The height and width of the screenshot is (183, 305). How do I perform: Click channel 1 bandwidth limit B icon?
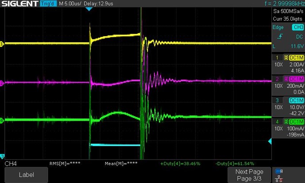click(x=286, y=58)
